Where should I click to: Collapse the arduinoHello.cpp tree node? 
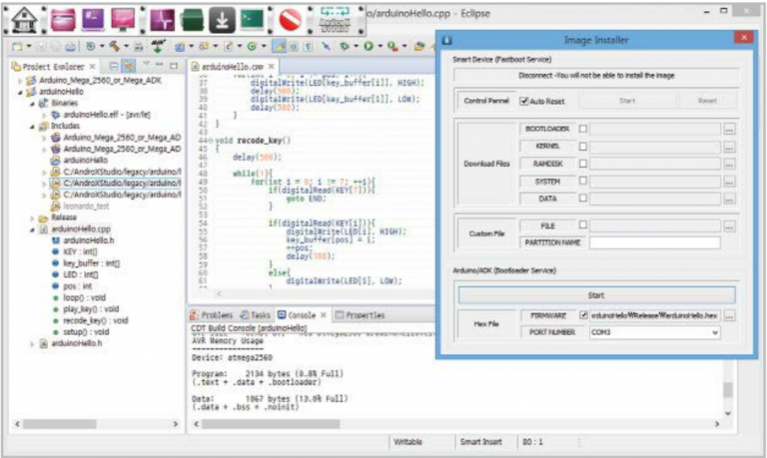coord(32,229)
